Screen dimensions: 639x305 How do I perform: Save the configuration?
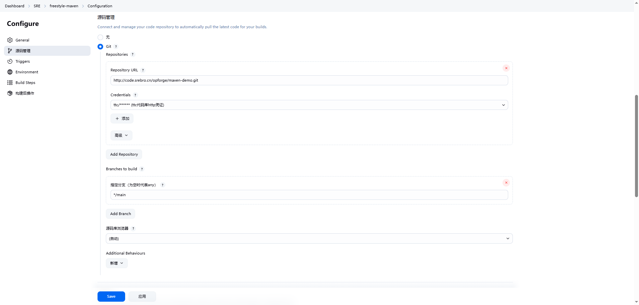click(111, 296)
